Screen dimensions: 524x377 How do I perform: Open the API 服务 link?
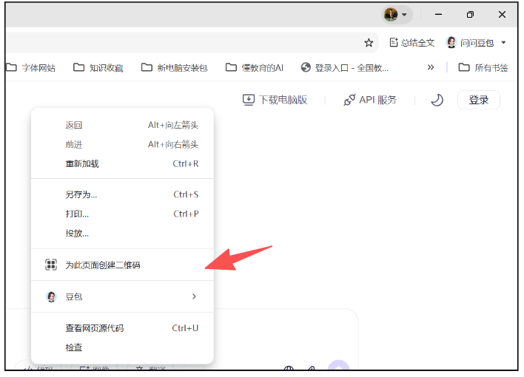point(370,100)
